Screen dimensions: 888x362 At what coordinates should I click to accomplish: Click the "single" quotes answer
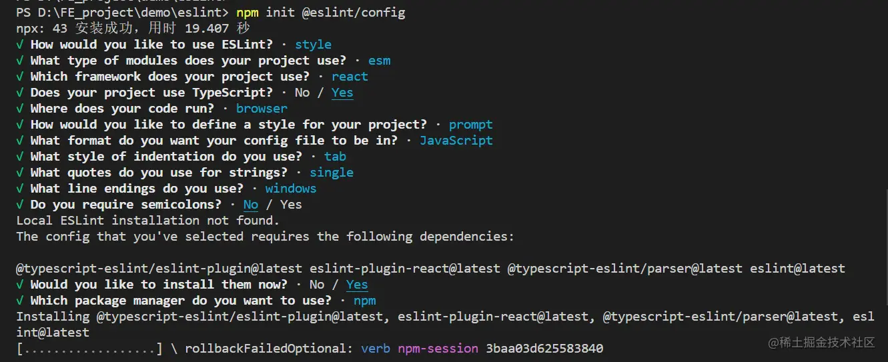click(x=332, y=173)
